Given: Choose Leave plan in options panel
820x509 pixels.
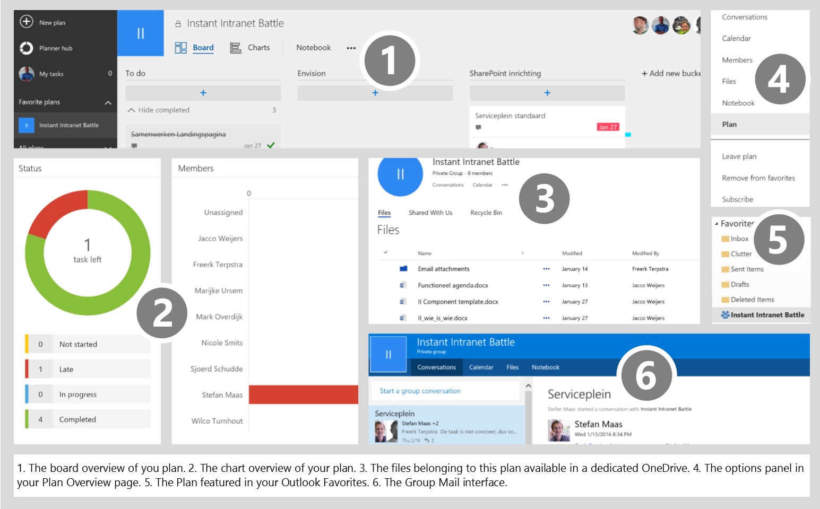Looking at the screenshot, I should pos(739,156).
